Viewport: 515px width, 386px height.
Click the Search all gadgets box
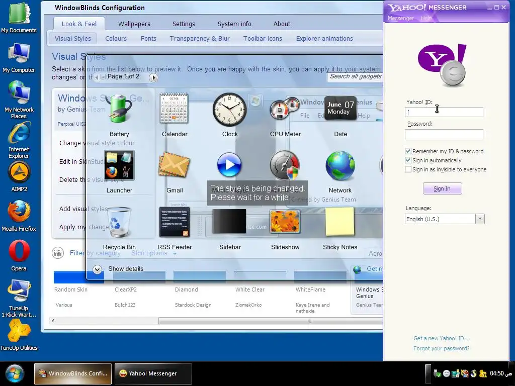point(355,77)
